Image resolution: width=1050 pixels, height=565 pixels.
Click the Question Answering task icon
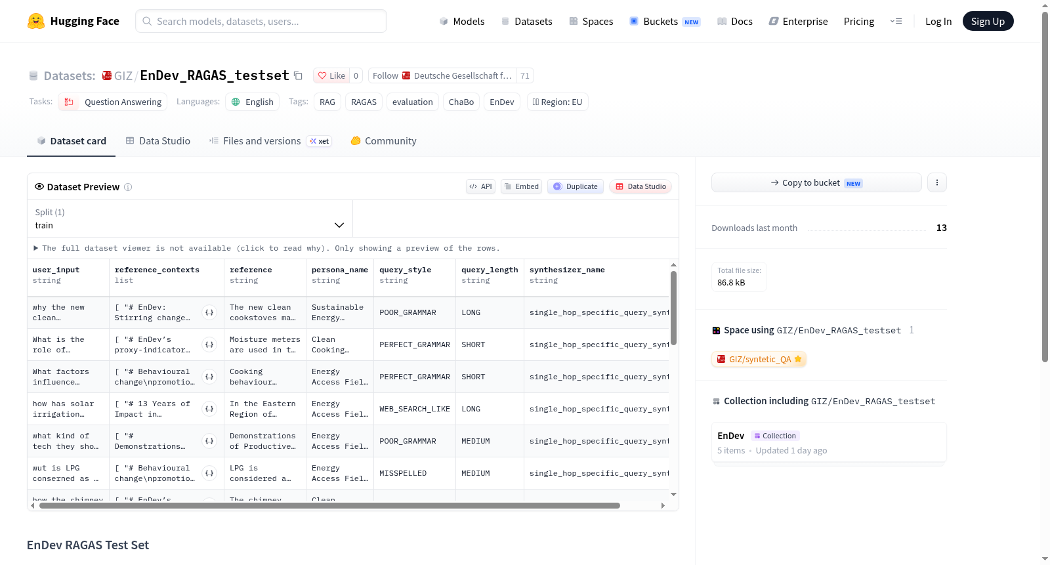coord(69,102)
